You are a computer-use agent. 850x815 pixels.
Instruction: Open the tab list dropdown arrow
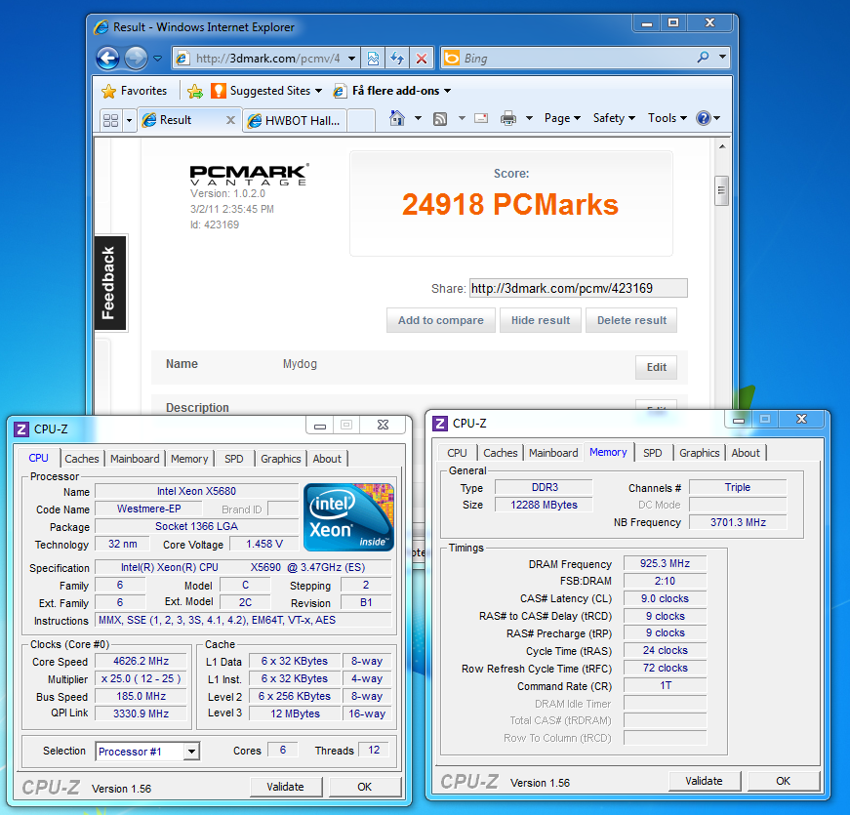[129, 120]
